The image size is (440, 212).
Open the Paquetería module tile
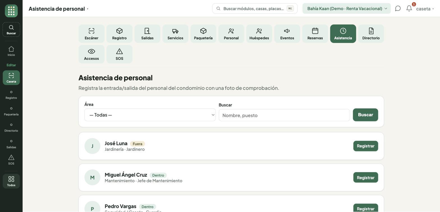click(x=203, y=34)
